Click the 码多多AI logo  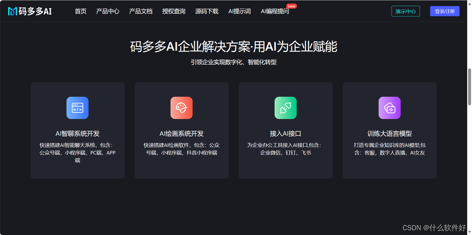coord(30,11)
